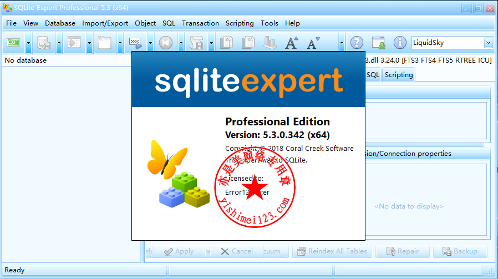Open the View menu
Viewport: 498px width, 279px height.
pos(31,23)
